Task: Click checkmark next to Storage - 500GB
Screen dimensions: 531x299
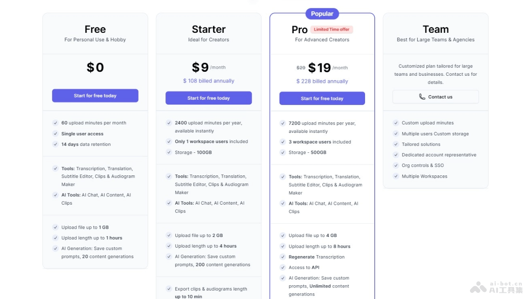Action: click(283, 152)
